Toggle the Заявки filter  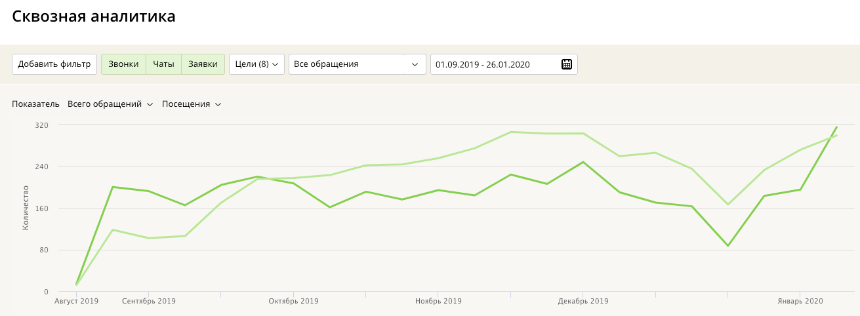203,64
